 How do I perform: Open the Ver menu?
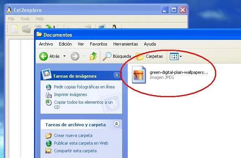point(81,44)
